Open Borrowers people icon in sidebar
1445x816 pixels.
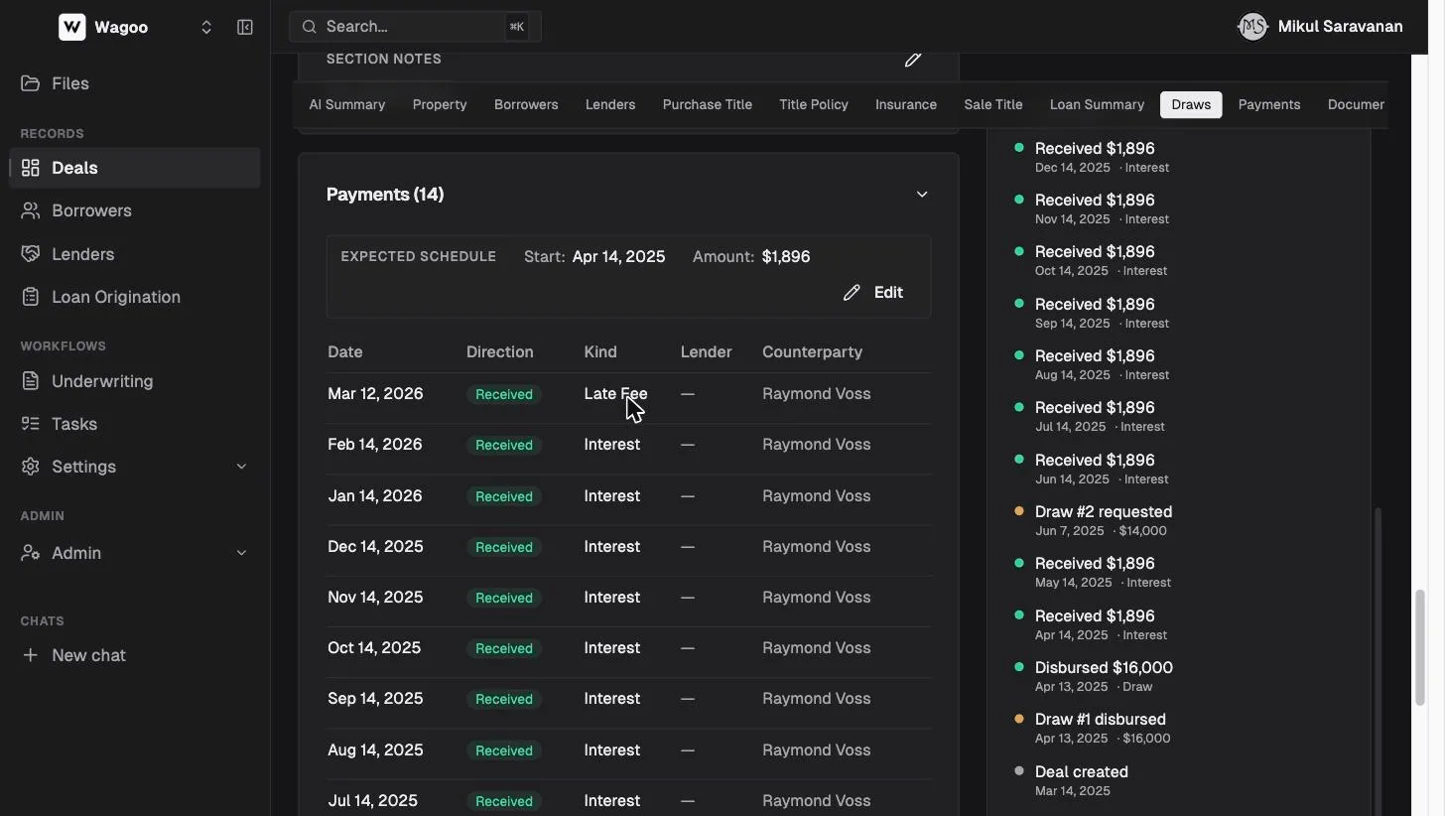point(31,210)
